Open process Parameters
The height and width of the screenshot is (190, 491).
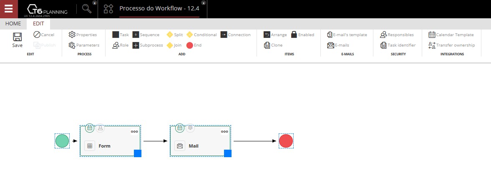[x=84, y=45]
